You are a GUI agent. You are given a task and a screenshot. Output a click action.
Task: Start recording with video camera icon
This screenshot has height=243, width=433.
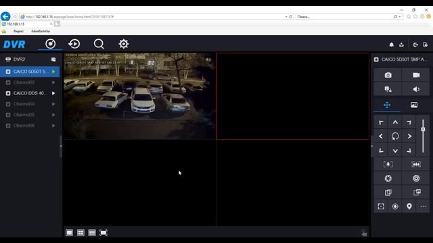[x=416, y=75]
